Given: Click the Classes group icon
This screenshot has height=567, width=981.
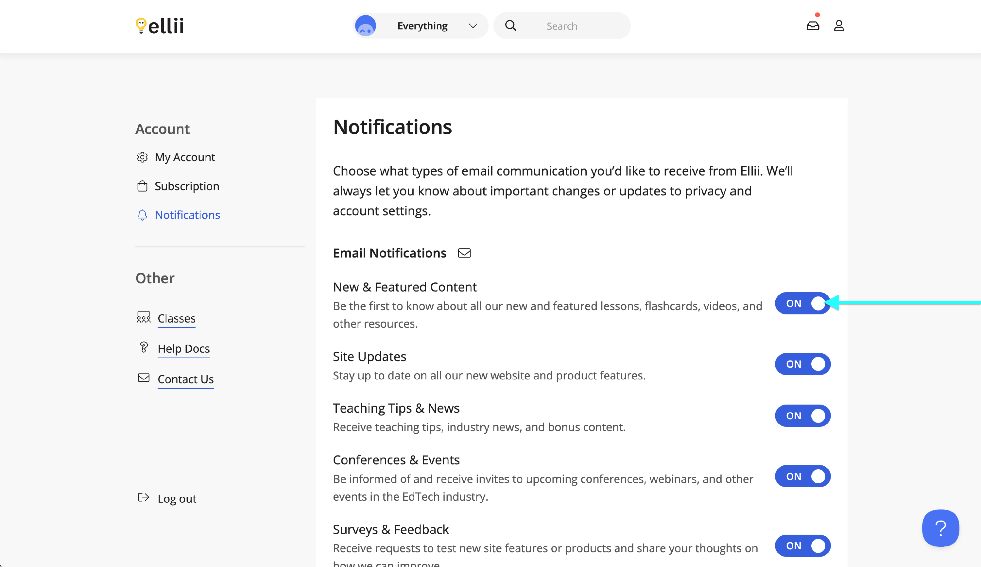Looking at the screenshot, I should coord(143,318).
